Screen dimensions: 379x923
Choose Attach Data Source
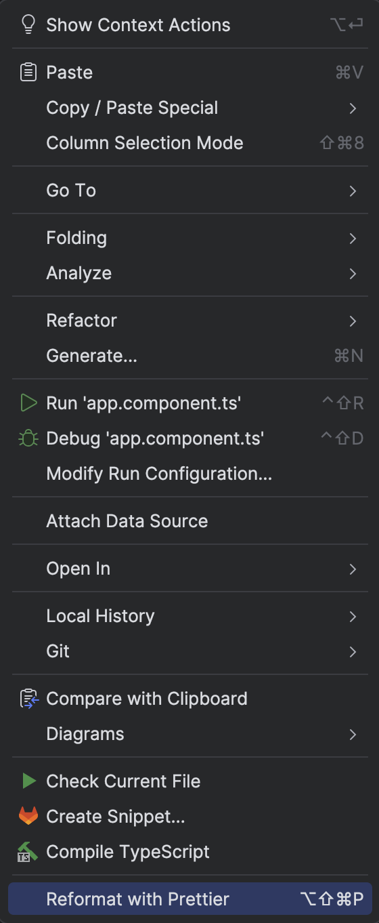189,521
